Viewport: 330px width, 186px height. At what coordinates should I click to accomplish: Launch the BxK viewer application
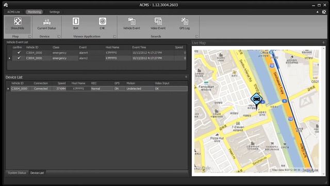tap(76, 23)
